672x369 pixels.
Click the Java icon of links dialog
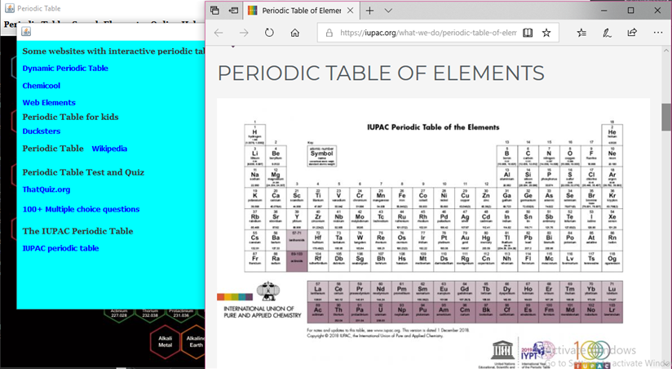pyautogui.click(x=26, y=31)
